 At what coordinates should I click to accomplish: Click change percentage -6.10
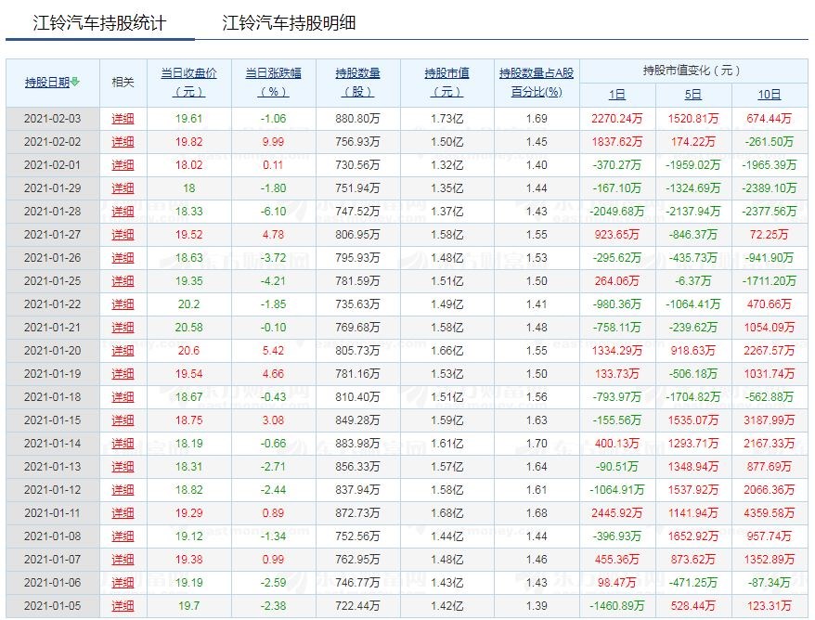[274, 212]
